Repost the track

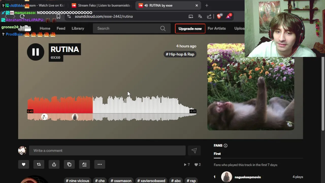tap(39, 164)
